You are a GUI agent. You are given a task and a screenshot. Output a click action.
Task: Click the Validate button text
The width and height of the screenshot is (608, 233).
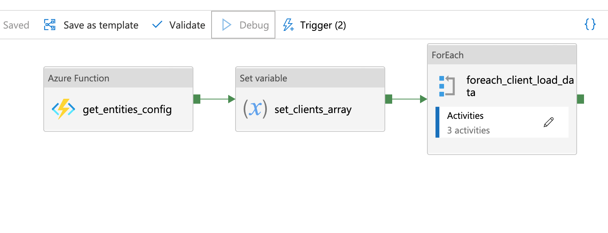(187, 25)
